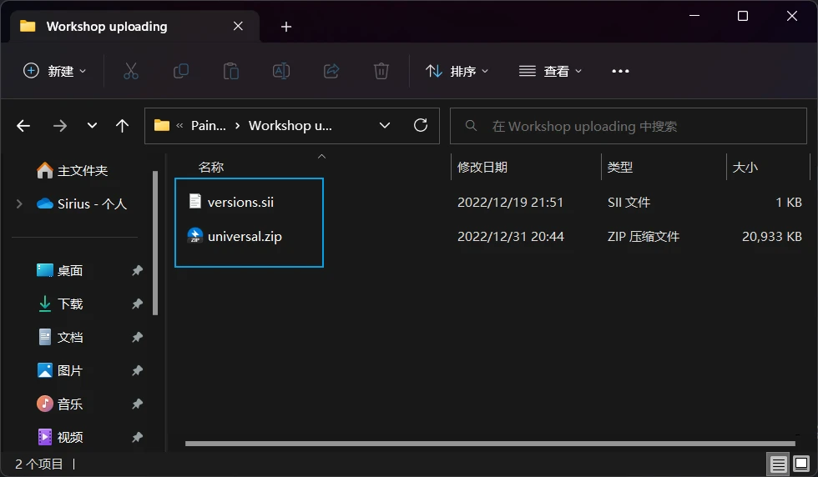
Task: Open the 新建 (New) menu
Action: 55,71
